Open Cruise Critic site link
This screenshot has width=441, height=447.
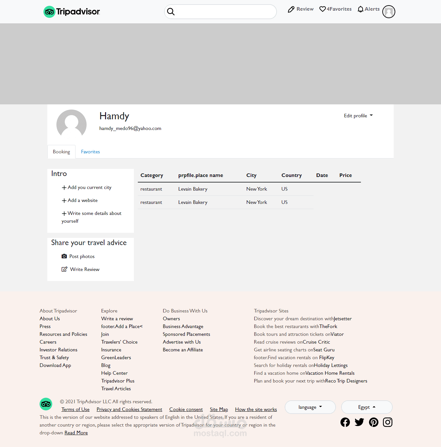coord(316,342)
